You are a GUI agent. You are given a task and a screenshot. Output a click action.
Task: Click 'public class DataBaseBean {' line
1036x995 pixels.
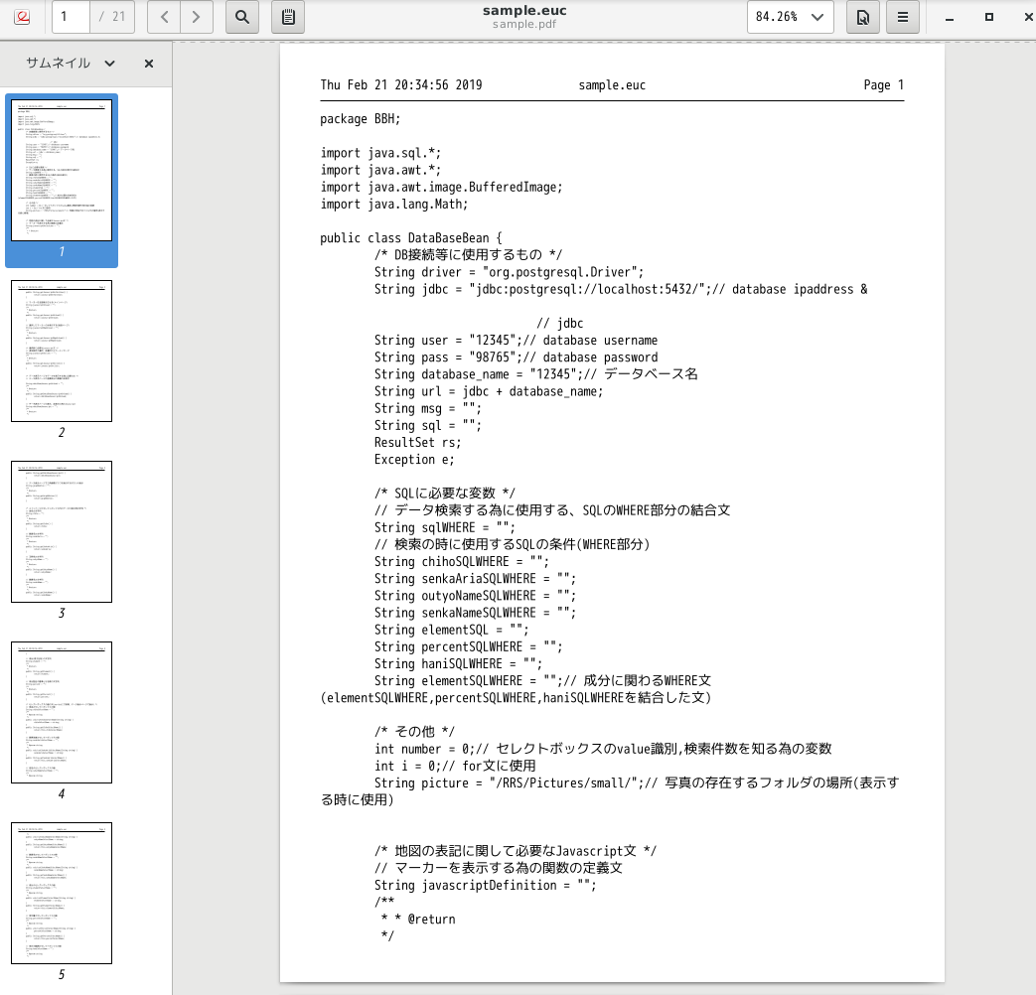click(411, 238)
